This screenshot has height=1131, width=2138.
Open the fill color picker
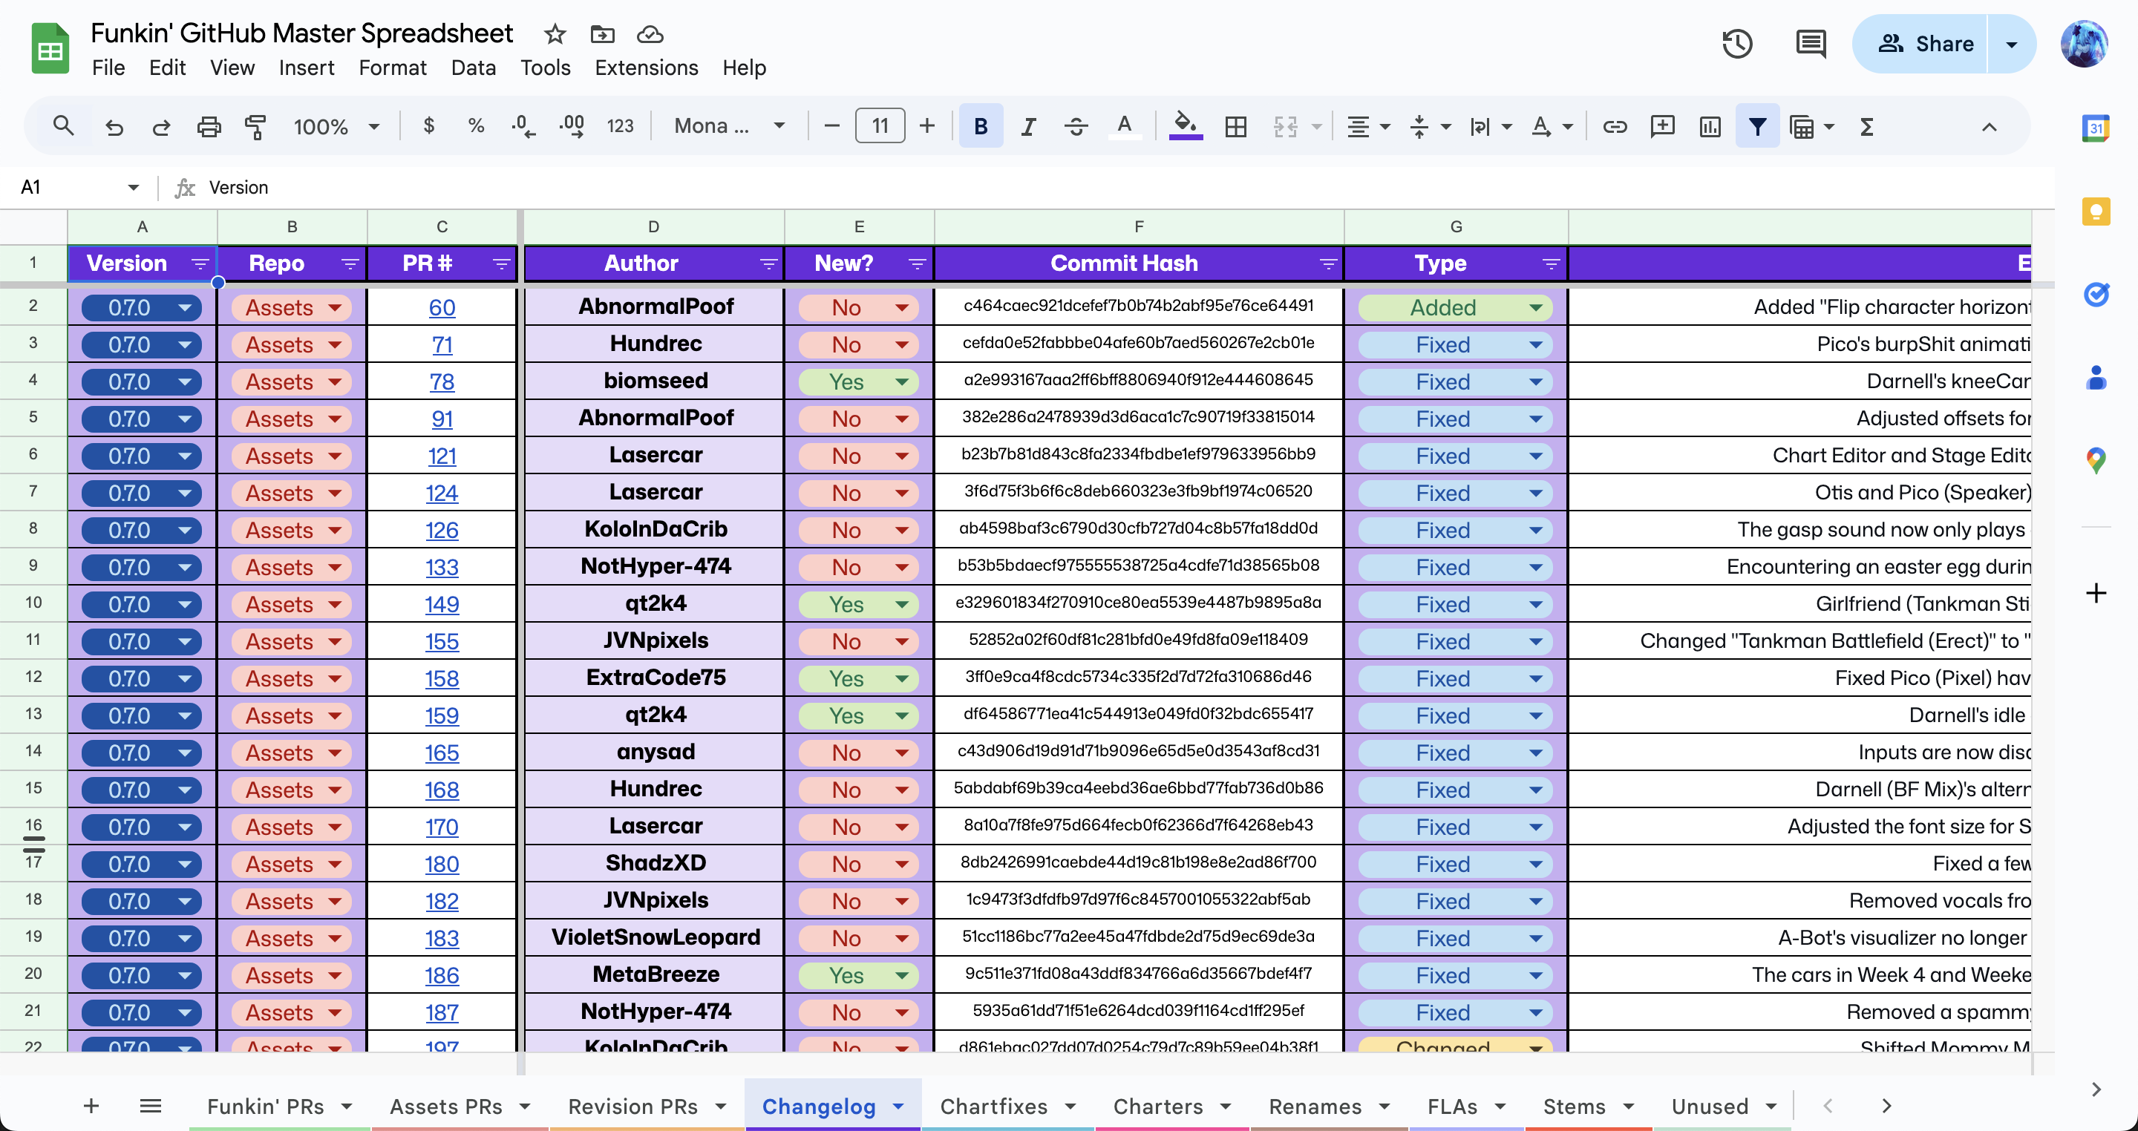pos(1186,126)
